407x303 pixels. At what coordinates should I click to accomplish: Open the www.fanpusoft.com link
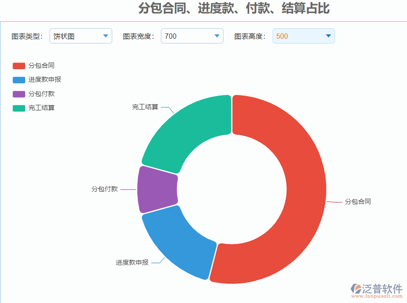377,296
